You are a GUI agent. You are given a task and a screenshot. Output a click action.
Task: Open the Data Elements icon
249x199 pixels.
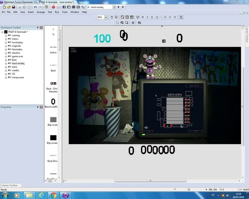(x=83, y=7)
